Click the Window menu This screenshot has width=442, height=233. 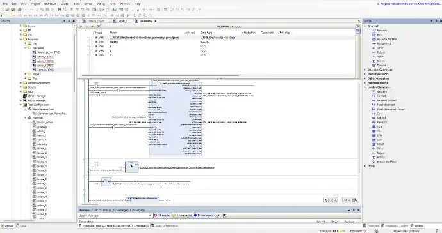125,4
